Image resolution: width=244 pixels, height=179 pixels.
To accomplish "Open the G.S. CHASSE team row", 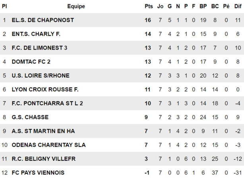I will pos(30,117).
